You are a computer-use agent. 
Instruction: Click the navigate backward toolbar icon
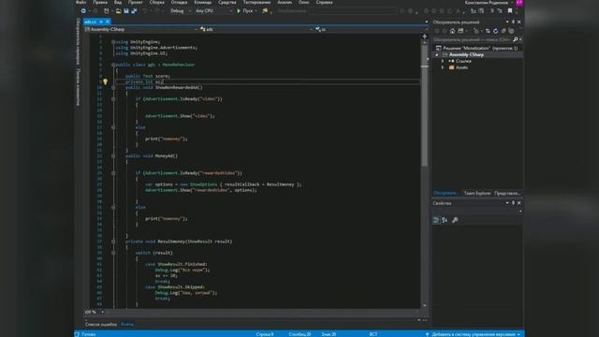point(83,11)
